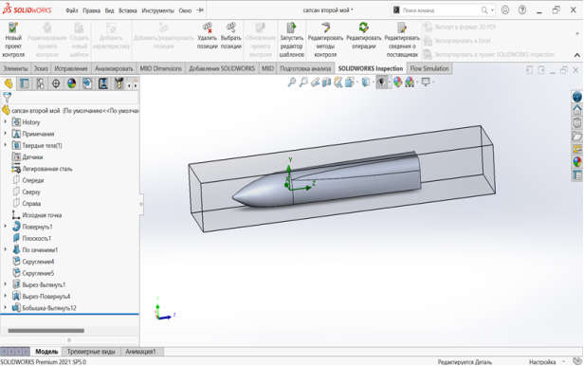Screen dimensions: 584x366
Task: Select the Плоскость1 plane in tree
Action: tap(36, 238)
